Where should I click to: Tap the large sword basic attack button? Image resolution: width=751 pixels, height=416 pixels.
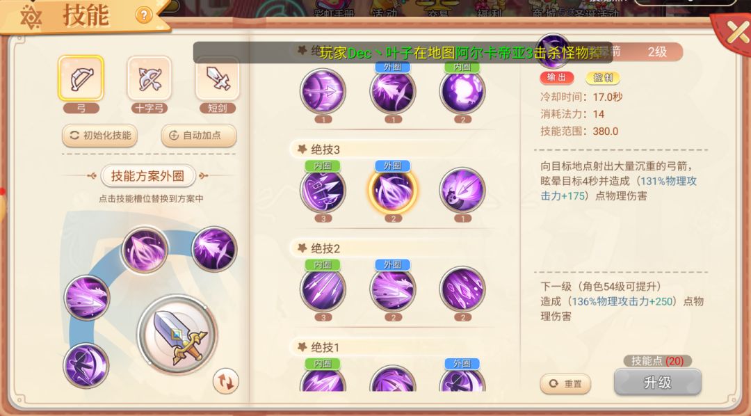click(x=177, y=334)
